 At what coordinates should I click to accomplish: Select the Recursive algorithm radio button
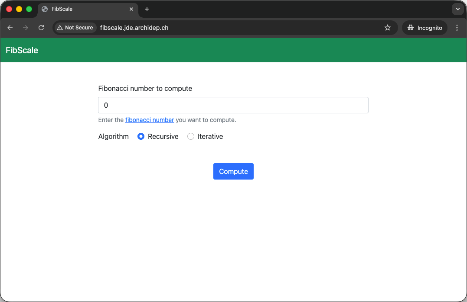click(141, 136)
